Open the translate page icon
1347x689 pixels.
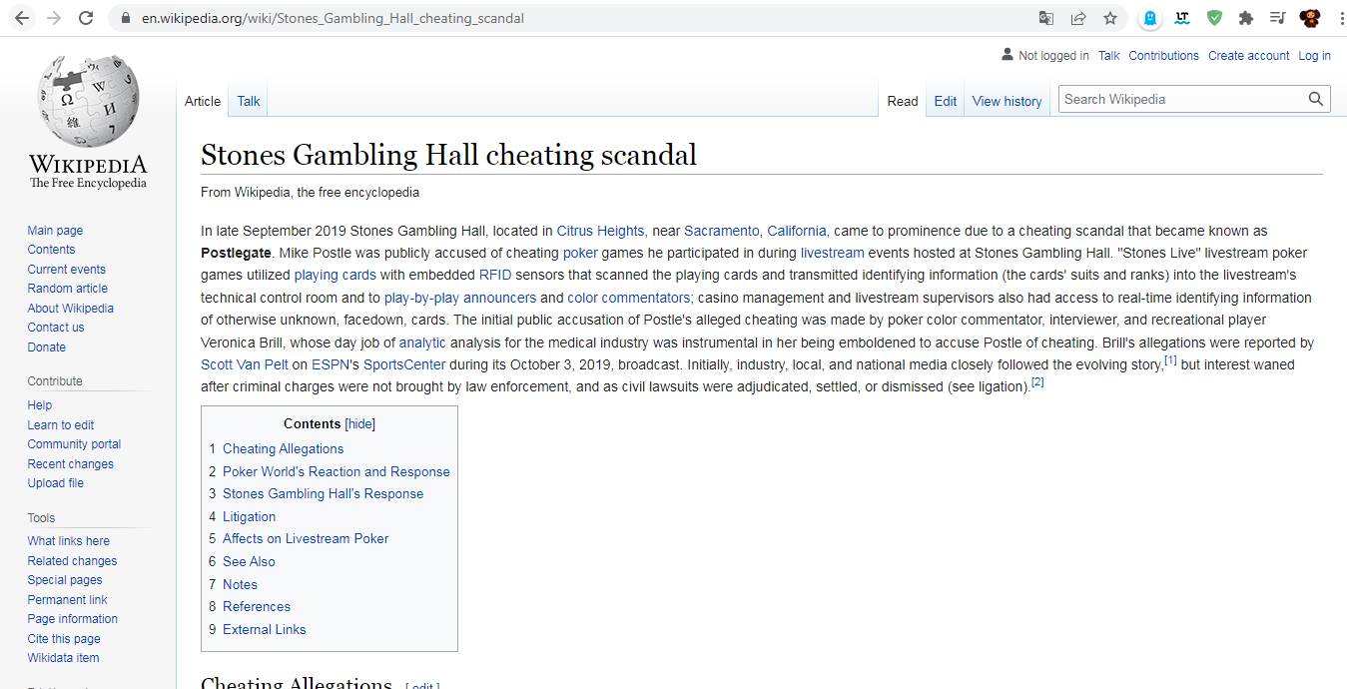tap(1046, 18)
